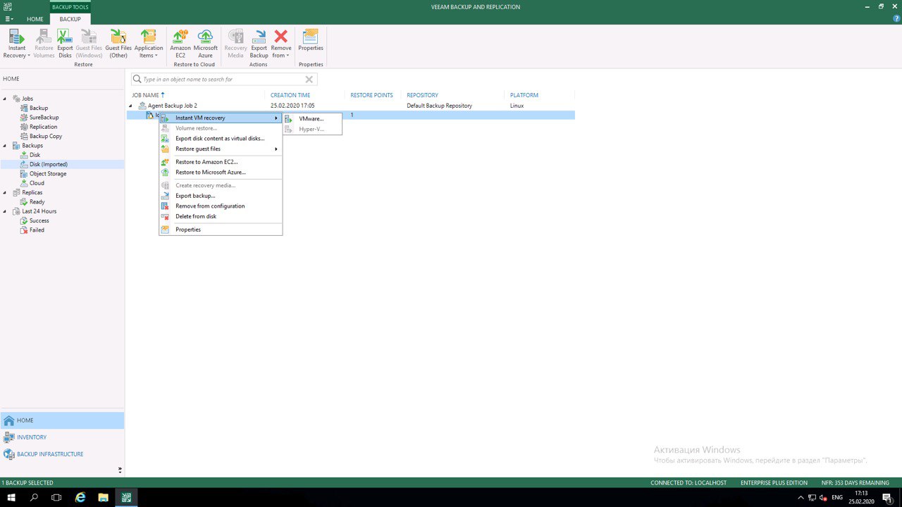Click the 25.02.2020 17:05 creation time cell
Screen dimensions: 902x507
click(x=292, y=106)
